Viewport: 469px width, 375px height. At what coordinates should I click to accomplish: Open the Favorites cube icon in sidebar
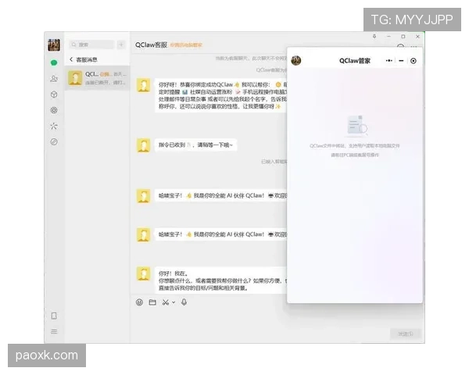[54, 95]
